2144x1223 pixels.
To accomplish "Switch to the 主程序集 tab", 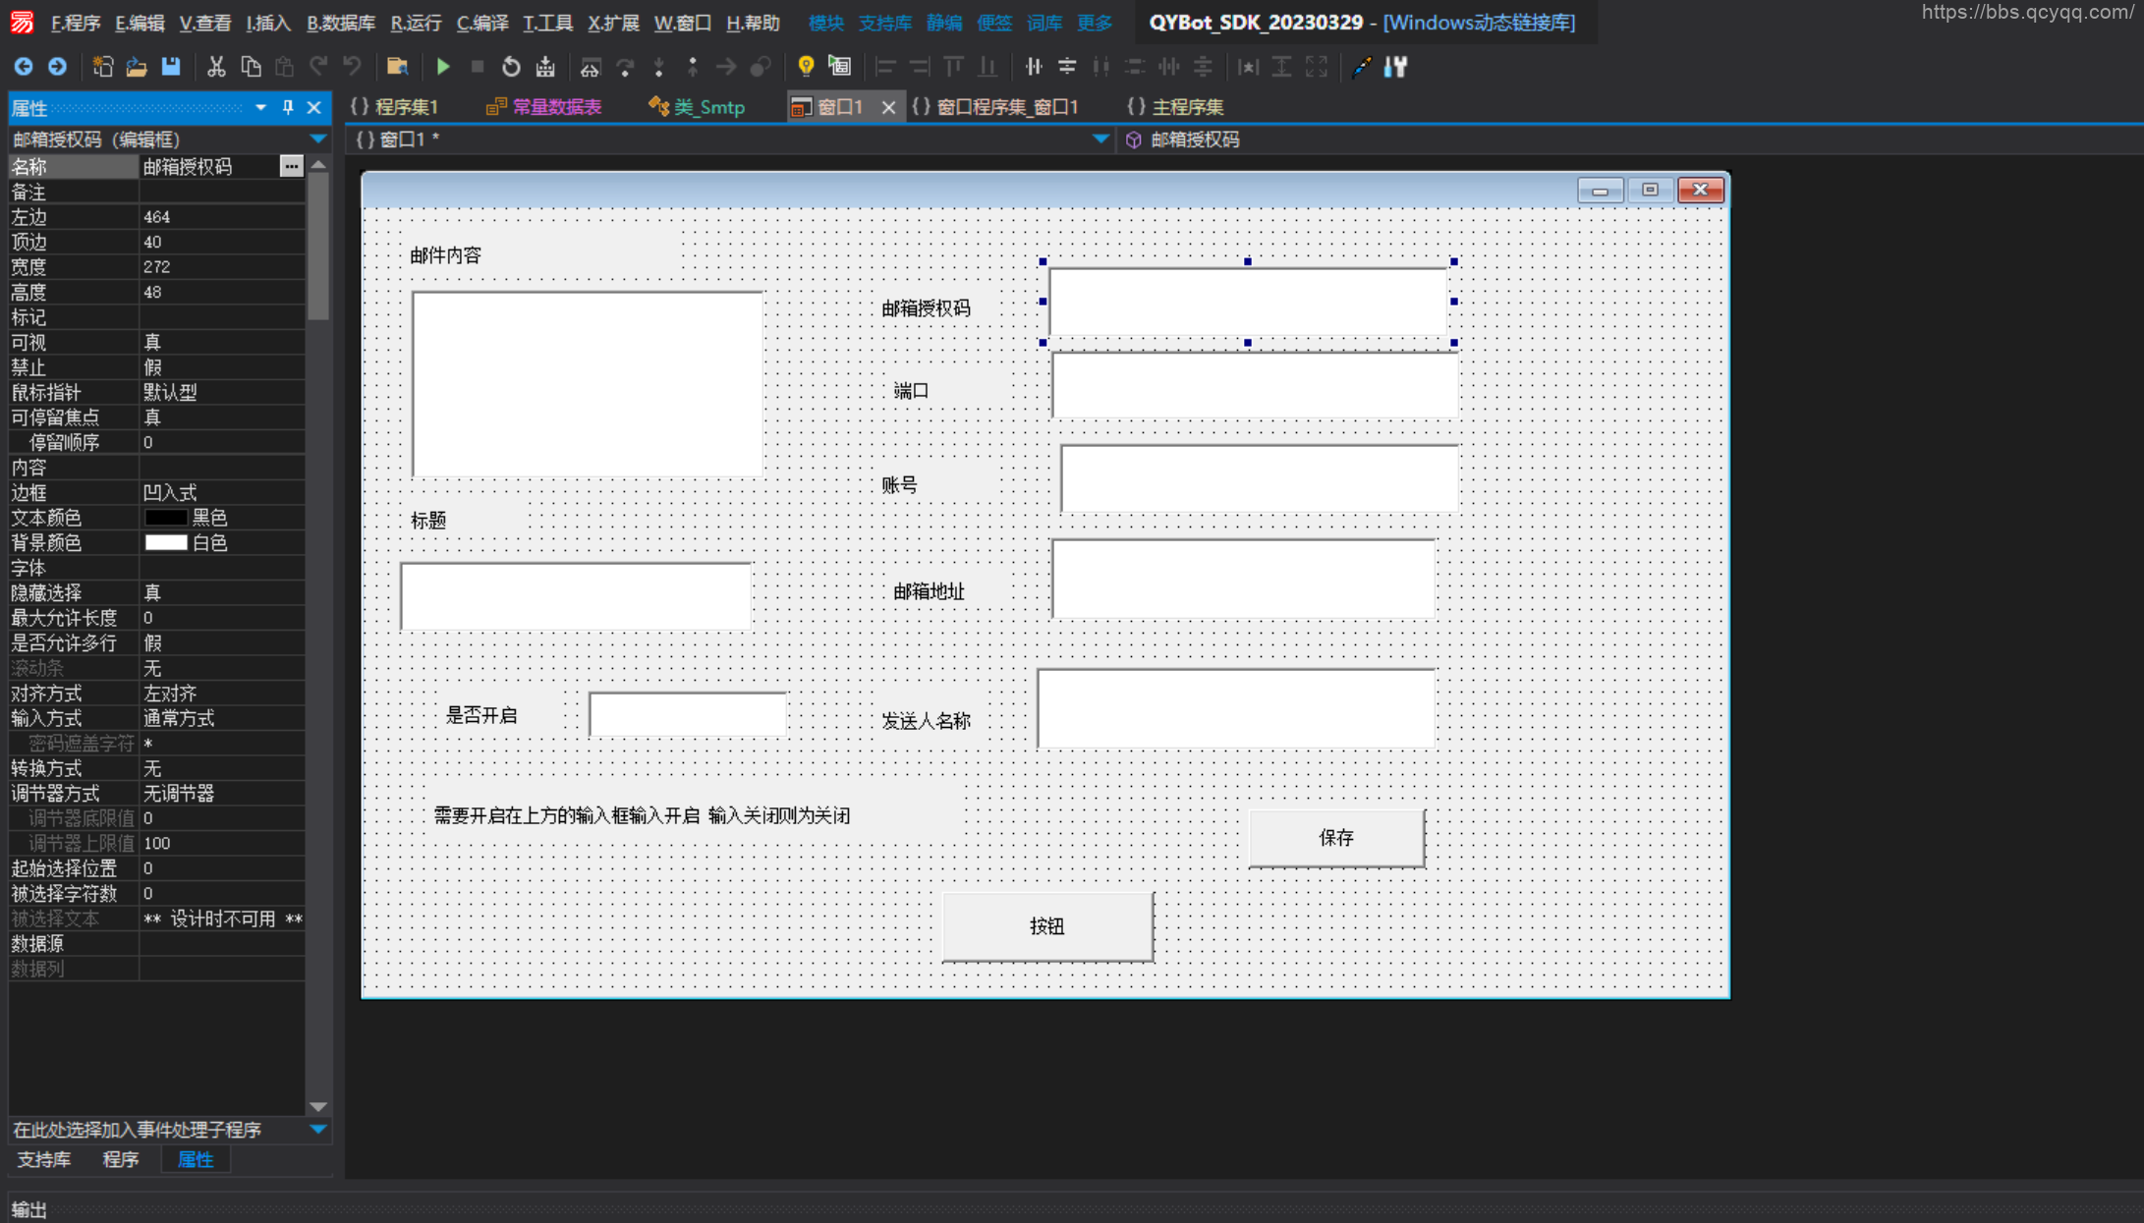I will [x=1175, y=107].
